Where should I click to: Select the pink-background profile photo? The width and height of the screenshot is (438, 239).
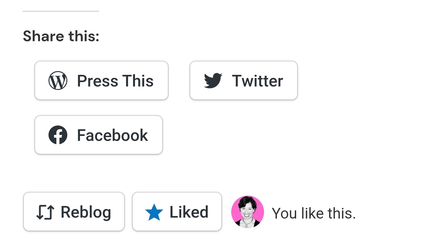[x=248, y=212]
